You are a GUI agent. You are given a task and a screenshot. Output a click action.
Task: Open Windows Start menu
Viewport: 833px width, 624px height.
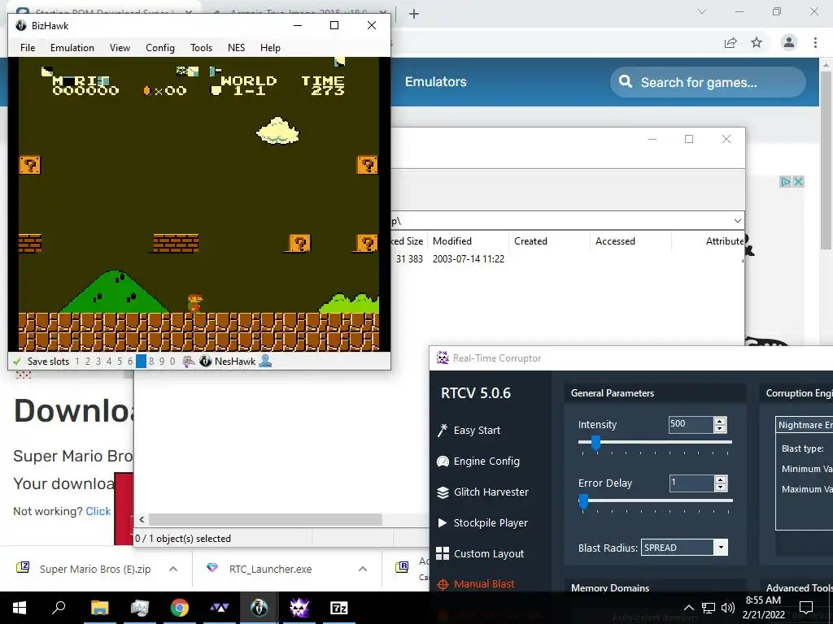20,608
